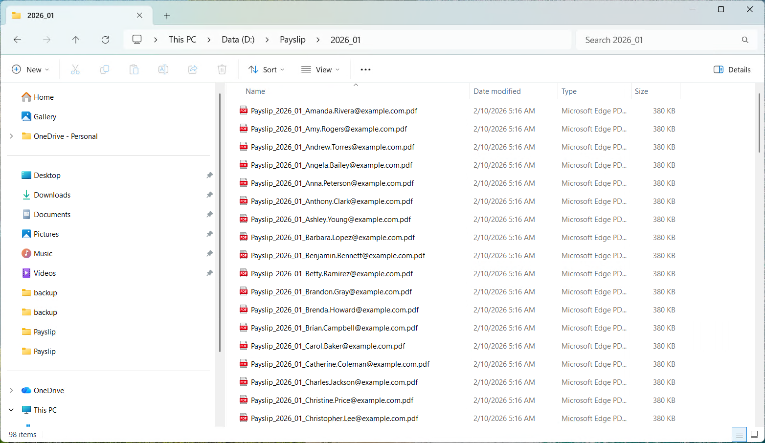Switch to compact list view in status bar
The height and width of the screenshot is (443, 765).
click(739, 434)
